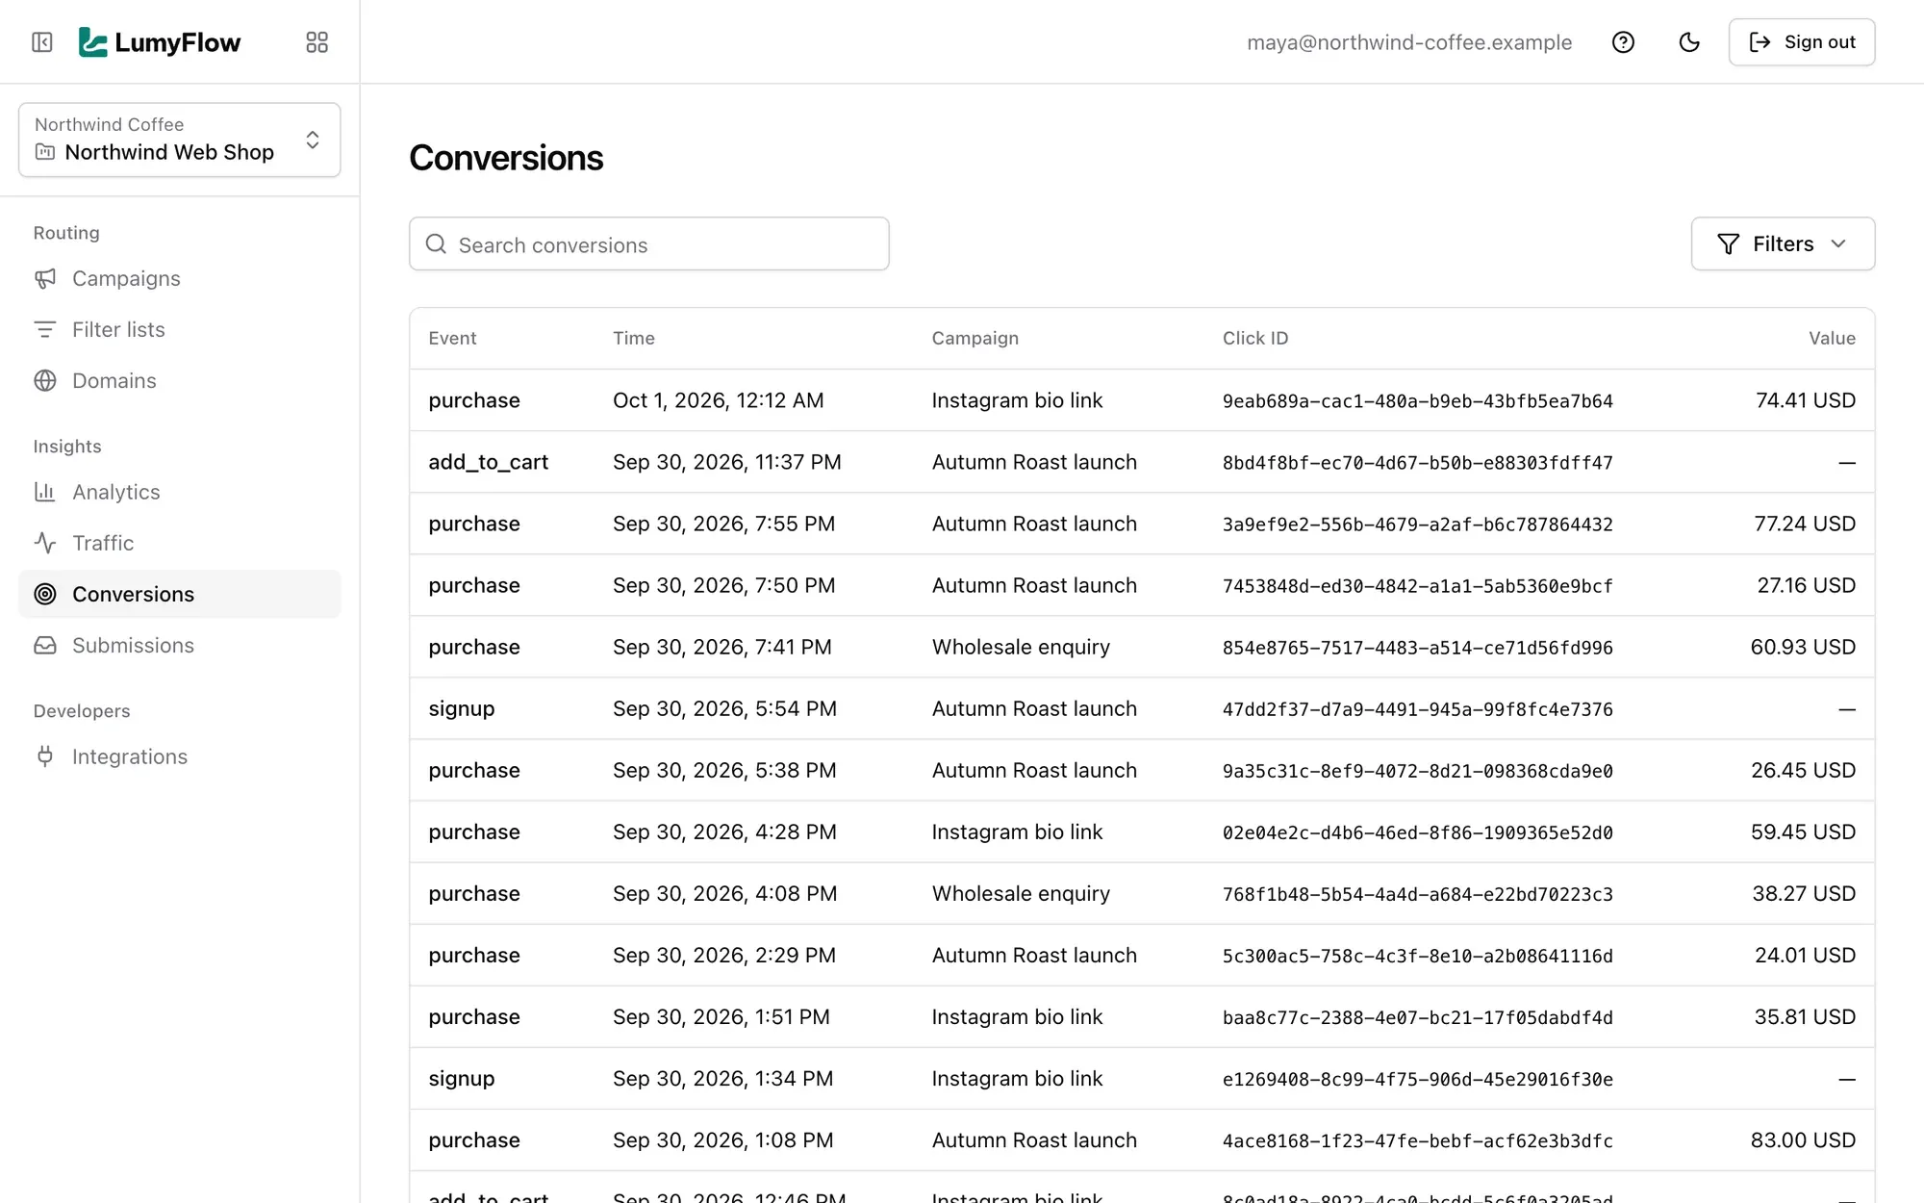Click the Event column header
This screenshot has width=1924, height=1203.
tap(452, 338)
